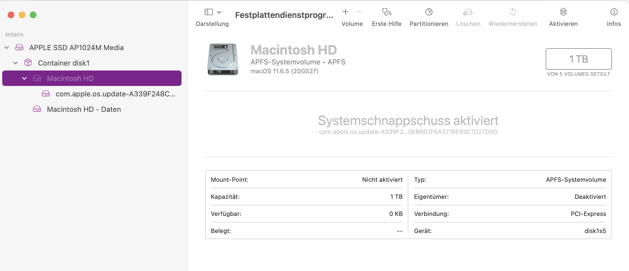Viewport: 629px width, 271px height.
Task: Collapse the APPLE SSD AP1024M Media tree
Action: [x=7, y=48]
